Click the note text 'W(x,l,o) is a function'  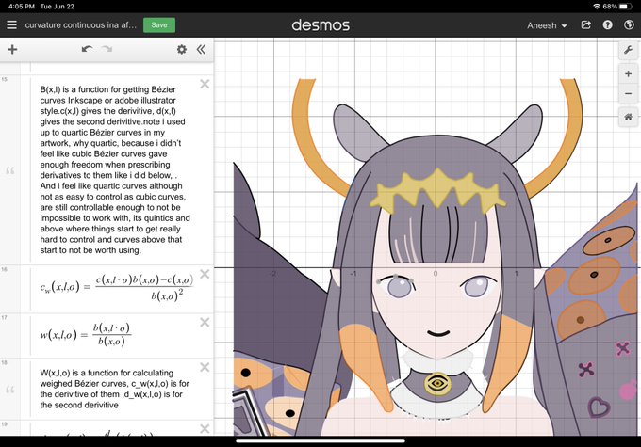pyautogui.click(x=80, y=373)
